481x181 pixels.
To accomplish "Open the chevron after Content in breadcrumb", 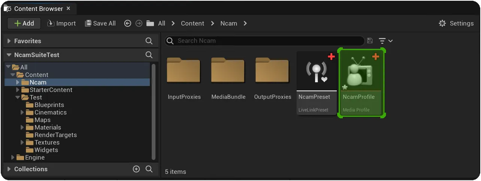I will click(x=213, y=23).
